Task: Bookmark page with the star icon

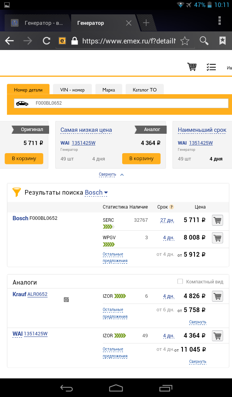Action: tap(185, 41)
